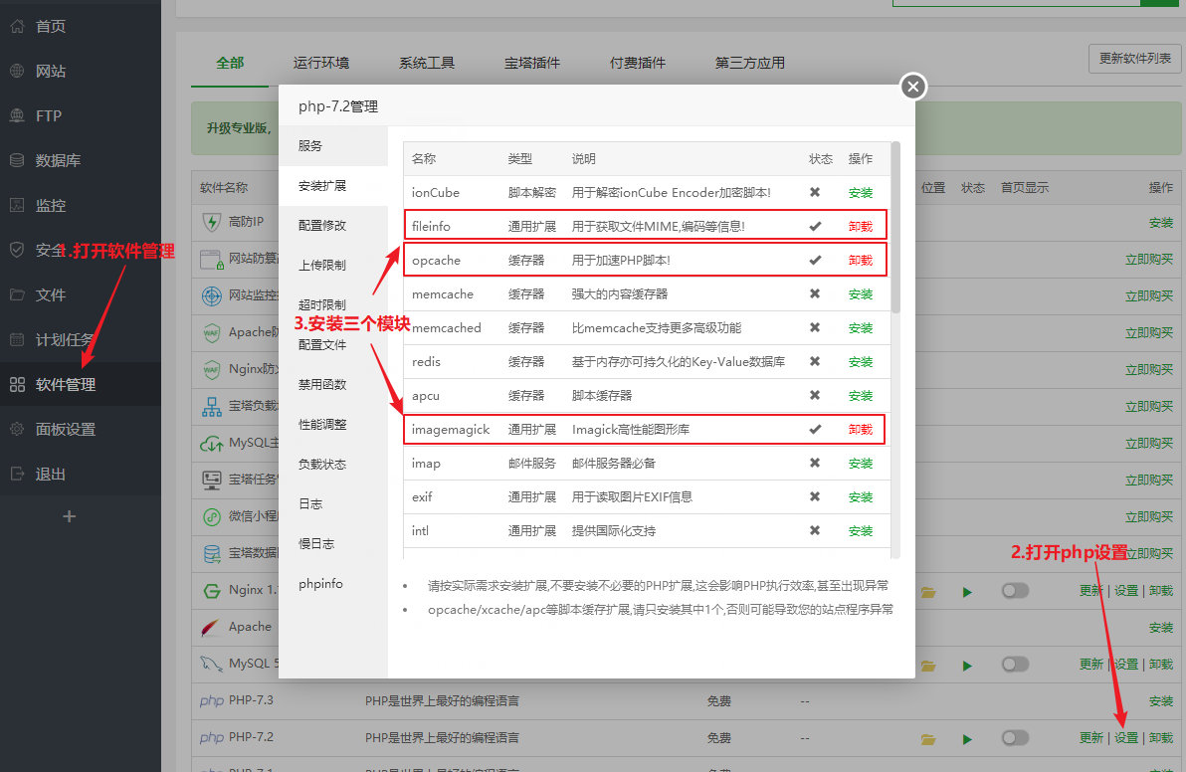Open the folder icon in Nginx row
The image size is (1186, 772).
pos(928,592)
